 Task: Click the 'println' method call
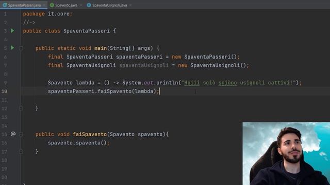167,83
